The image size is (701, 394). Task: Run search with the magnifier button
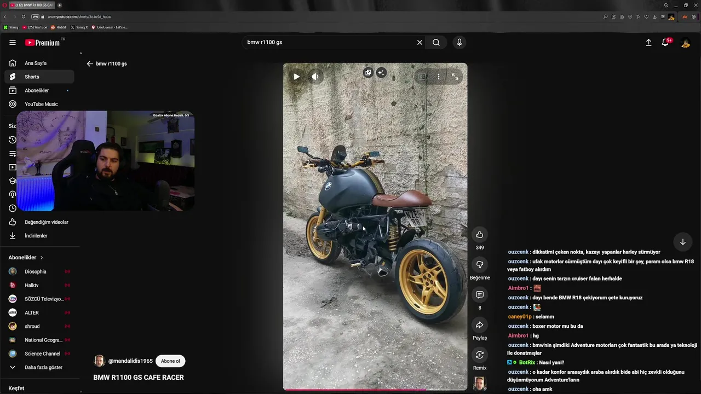[x=436, y=42]
